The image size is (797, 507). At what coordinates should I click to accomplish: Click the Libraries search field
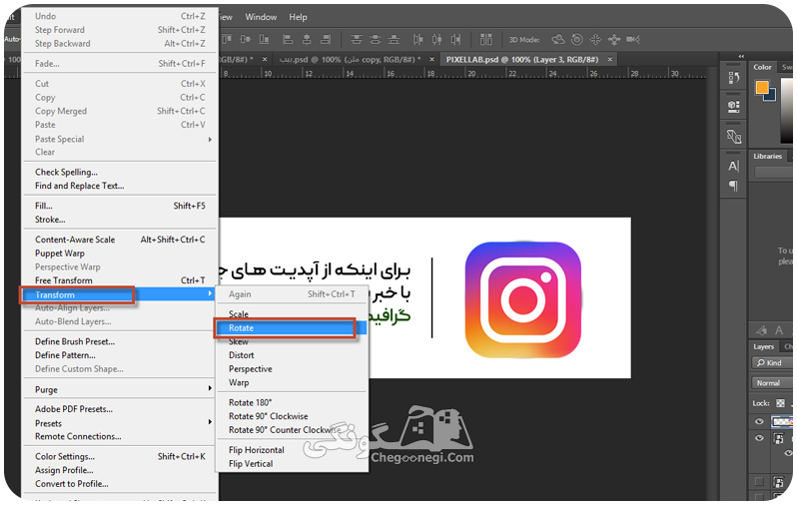tap(774, 173)
